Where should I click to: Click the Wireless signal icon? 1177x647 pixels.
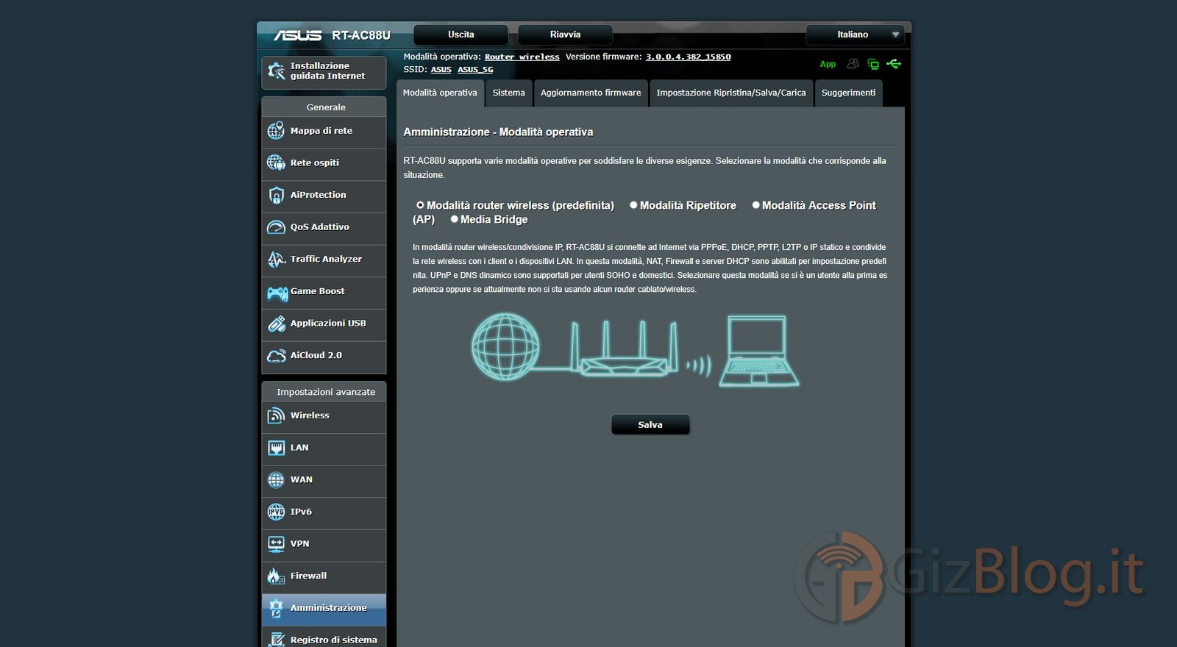click(x=276, y=415)
